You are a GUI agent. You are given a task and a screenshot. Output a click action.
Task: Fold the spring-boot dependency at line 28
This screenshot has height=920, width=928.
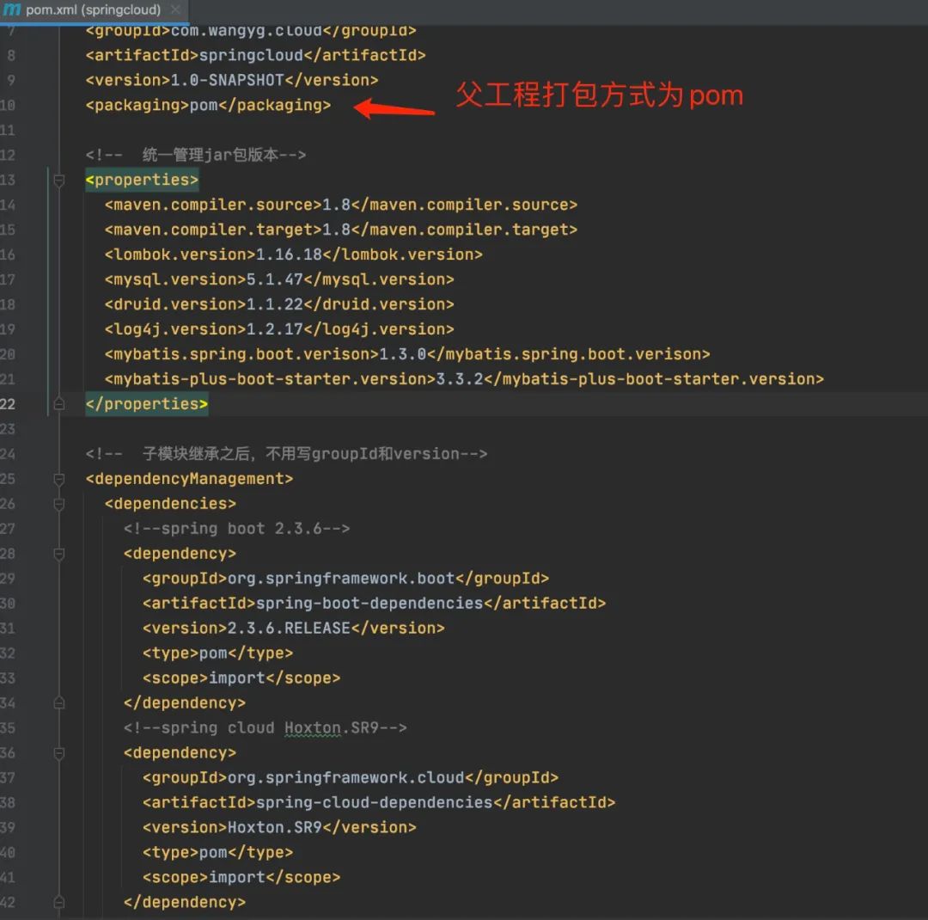[58, 554]
